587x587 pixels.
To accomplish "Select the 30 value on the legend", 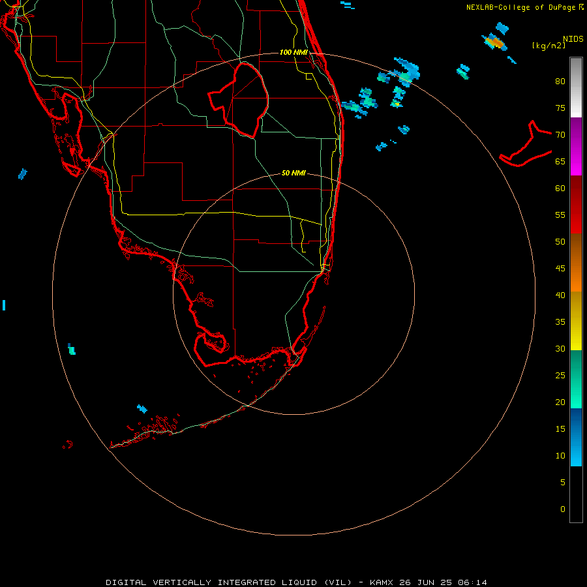I will coord(560,348).
